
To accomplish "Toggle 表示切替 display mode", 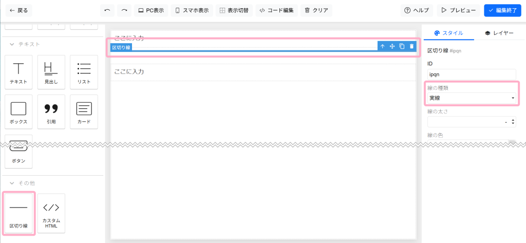I will pos(235,10).
